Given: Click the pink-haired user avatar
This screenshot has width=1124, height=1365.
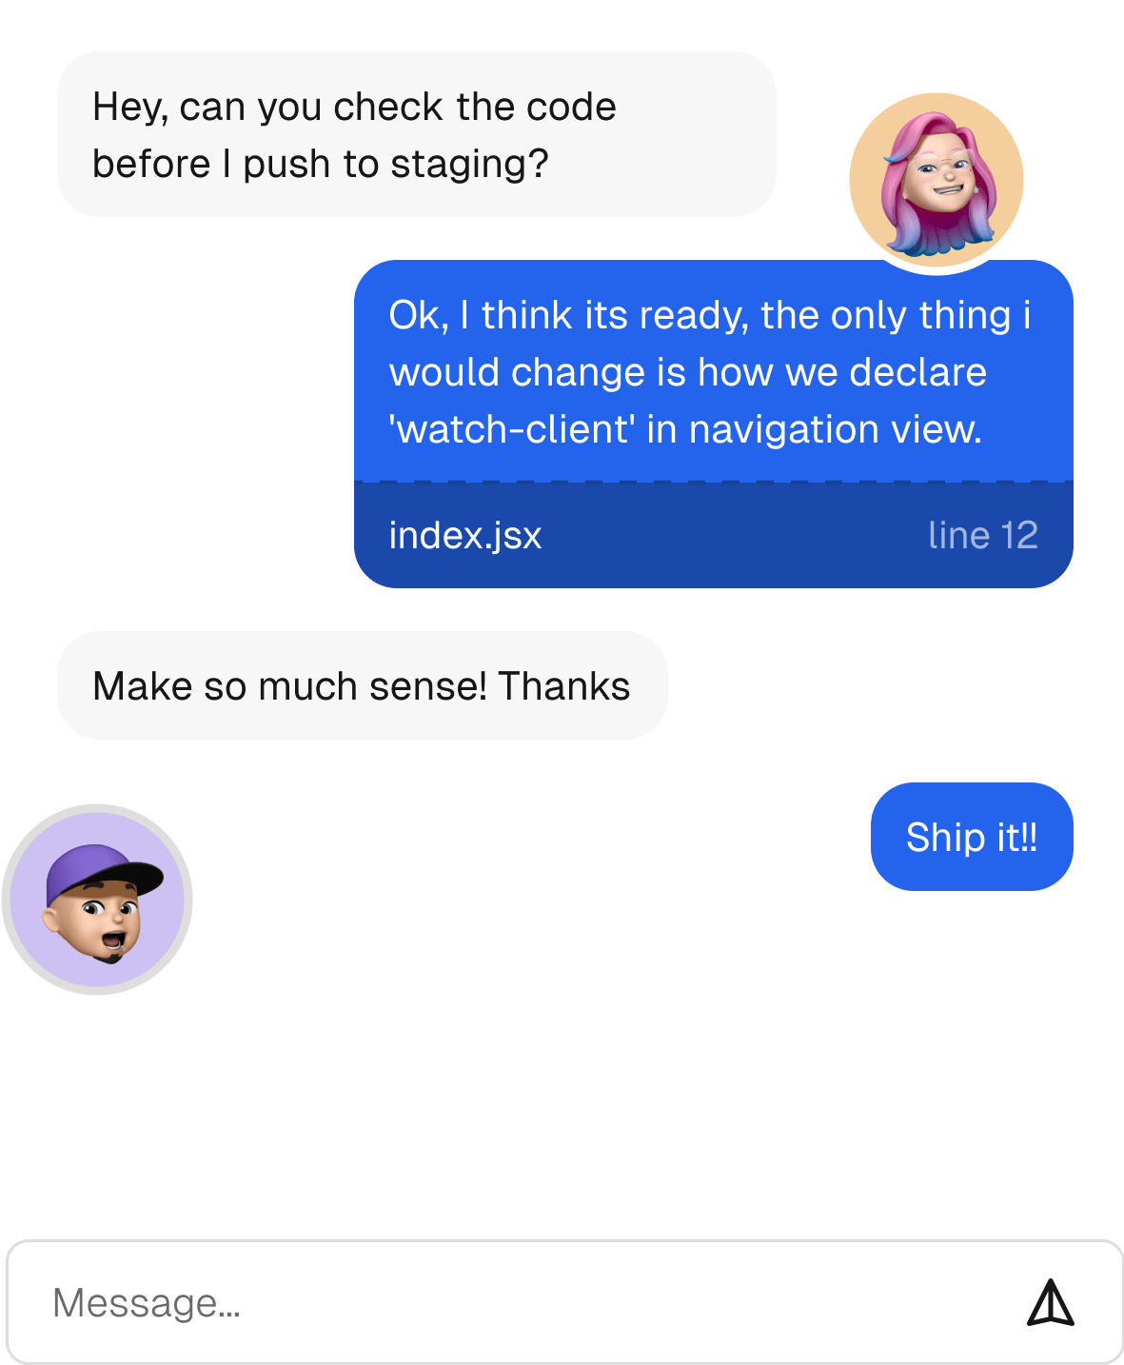Looking at the screenshot, I should point(937,180).
